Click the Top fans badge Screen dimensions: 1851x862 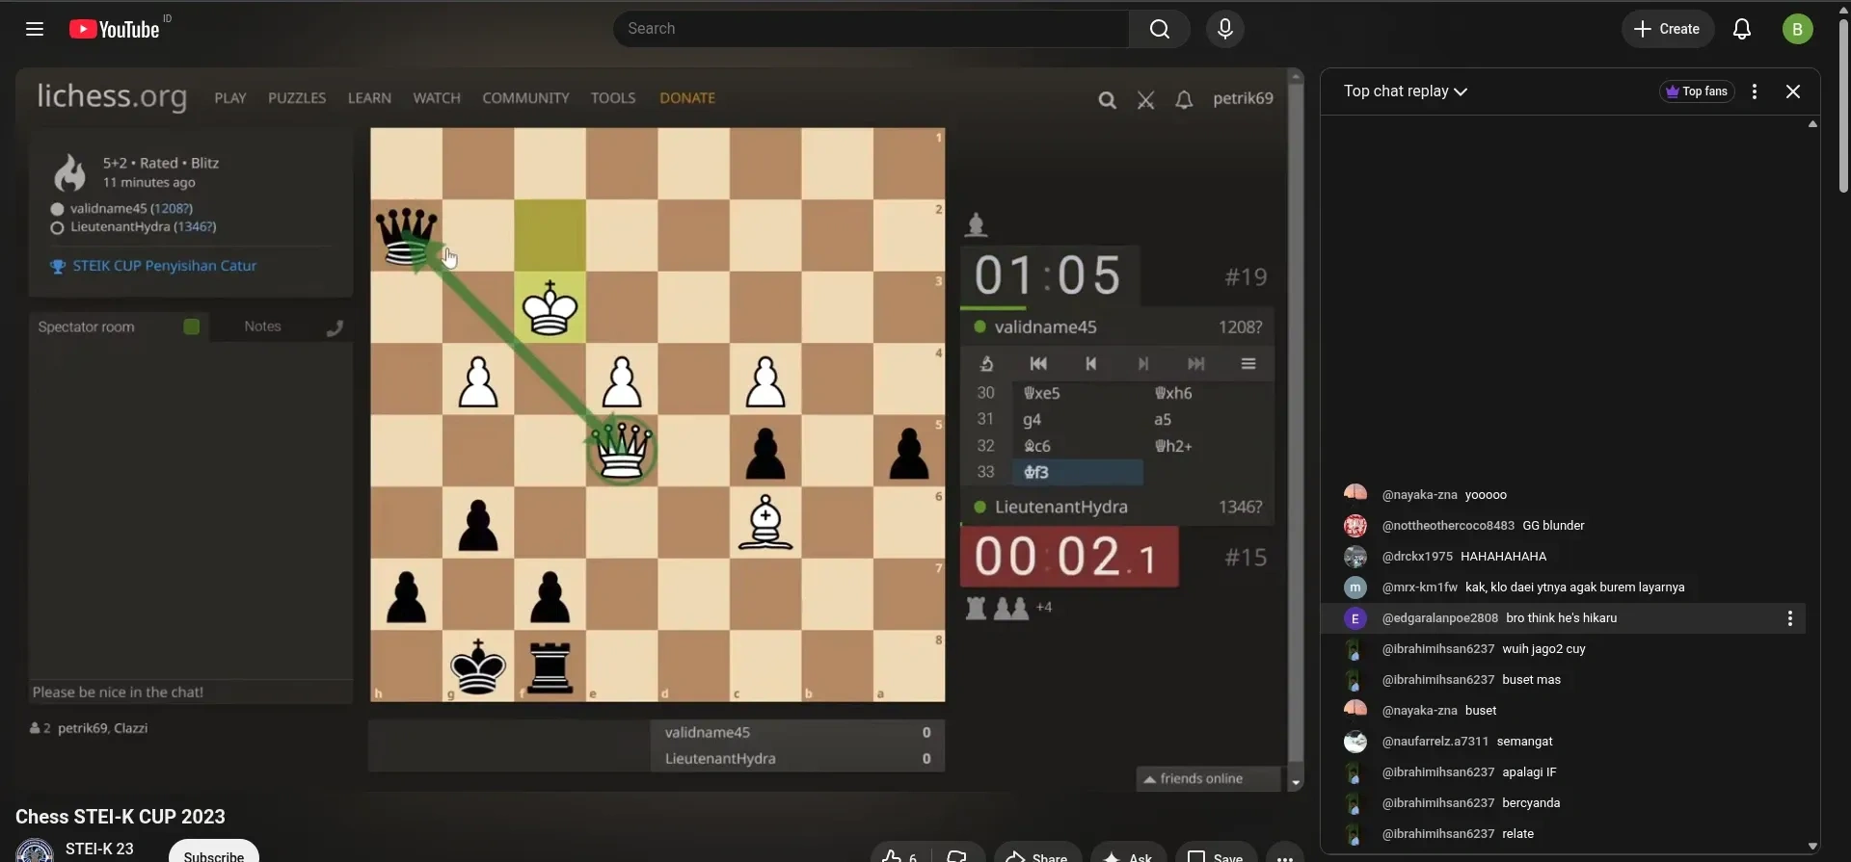[1697, 91]
